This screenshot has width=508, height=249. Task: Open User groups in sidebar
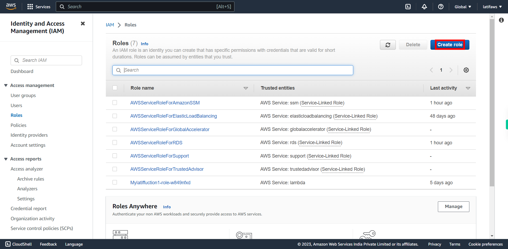23,95
